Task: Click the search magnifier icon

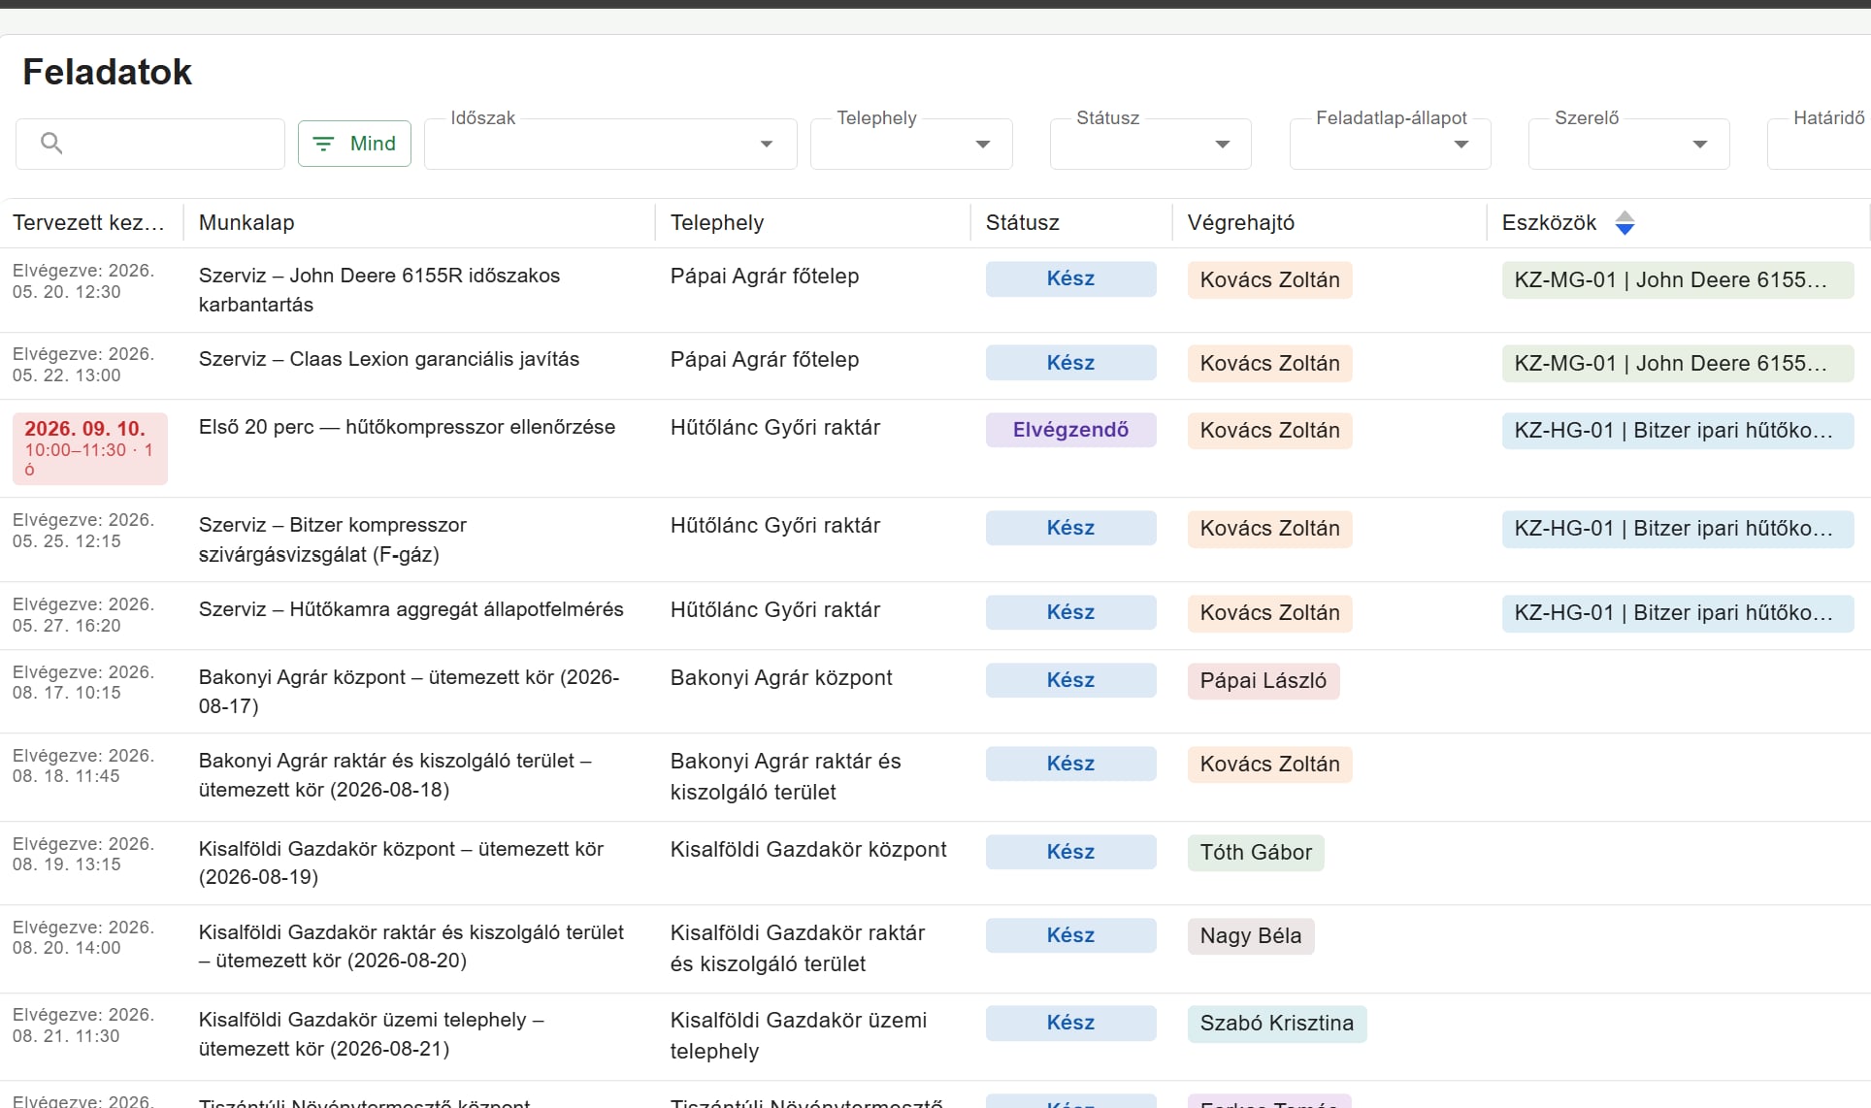Action: 51,144
